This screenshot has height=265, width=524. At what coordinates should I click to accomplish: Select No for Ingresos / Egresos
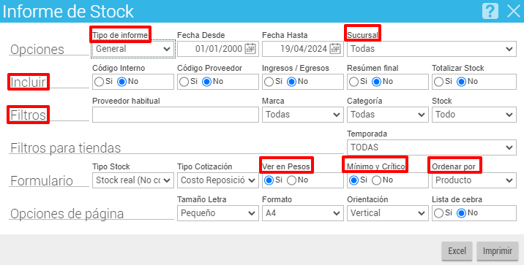292,82
